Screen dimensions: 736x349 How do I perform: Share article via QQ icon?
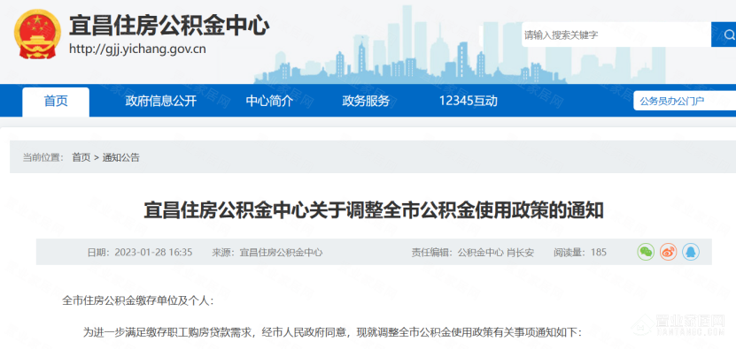[x=691, y=252]
